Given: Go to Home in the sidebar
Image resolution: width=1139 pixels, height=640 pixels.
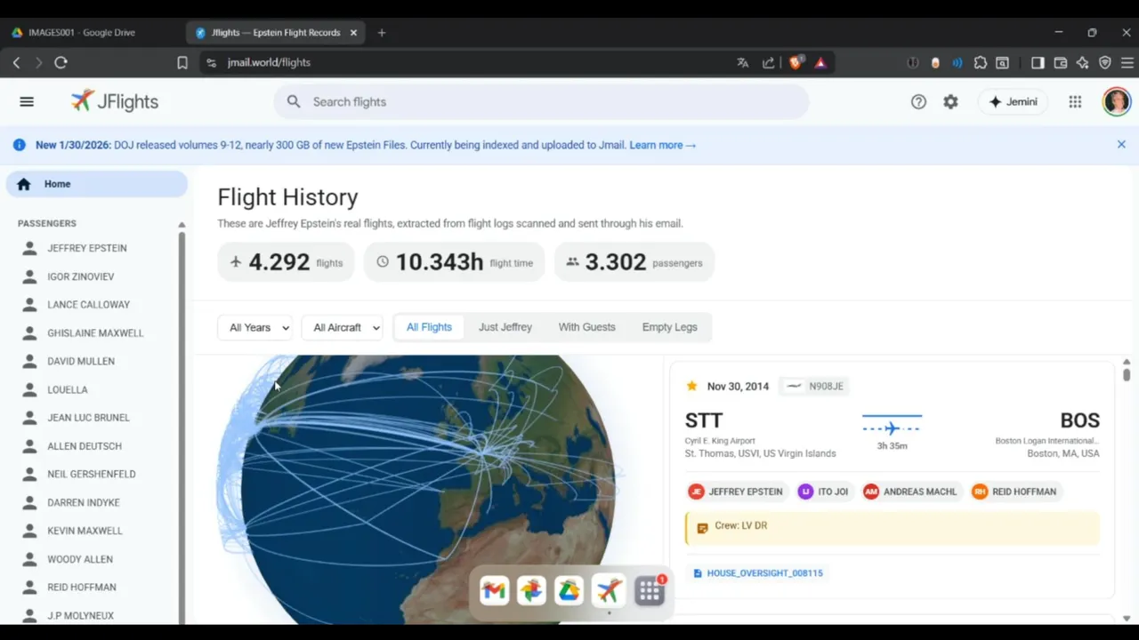Looking at the screenshot, I should point(96,184).
